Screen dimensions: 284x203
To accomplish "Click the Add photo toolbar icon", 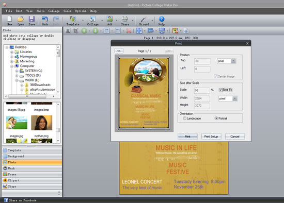I will tap(109, 19).
